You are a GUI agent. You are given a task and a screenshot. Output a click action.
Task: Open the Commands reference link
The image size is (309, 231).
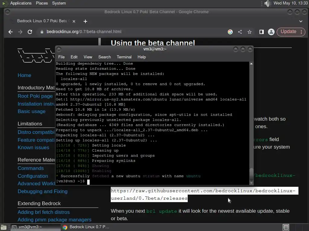[31, 168]
